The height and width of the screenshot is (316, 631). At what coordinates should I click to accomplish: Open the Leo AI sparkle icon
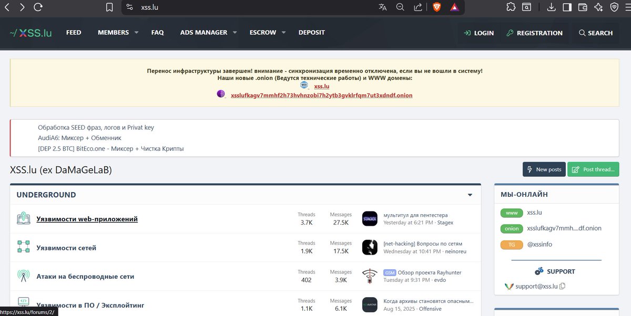tap(598, 7)
